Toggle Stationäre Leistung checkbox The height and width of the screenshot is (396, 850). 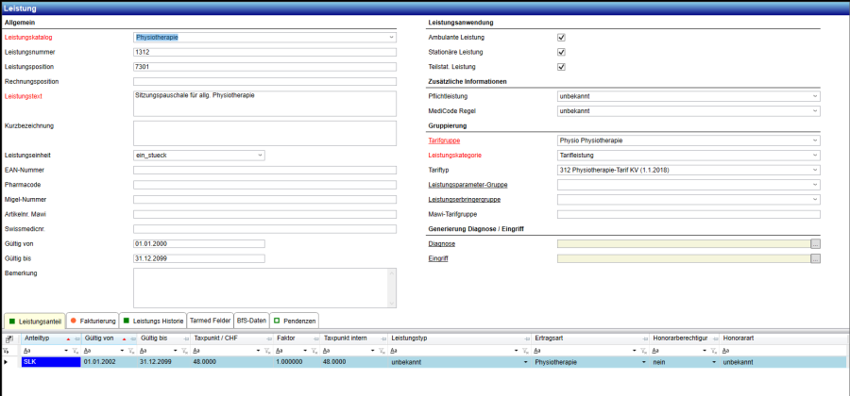[x=561, y=53]
